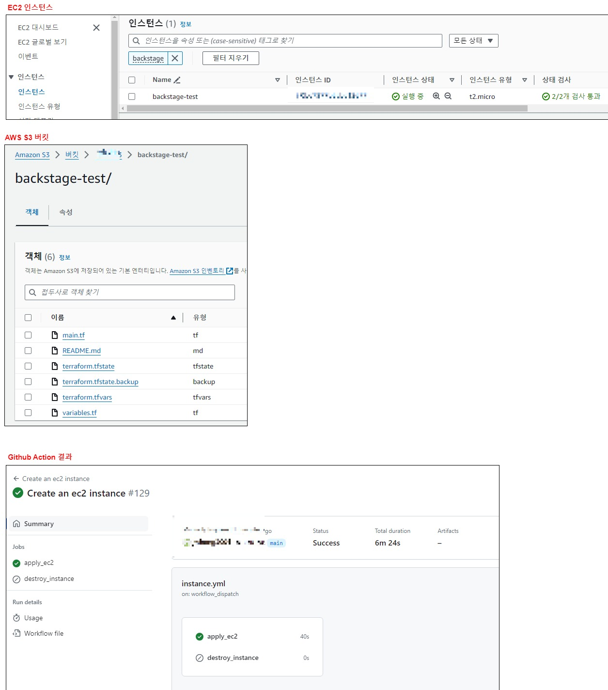Click the main.tf file icon

tap(55, 335)
